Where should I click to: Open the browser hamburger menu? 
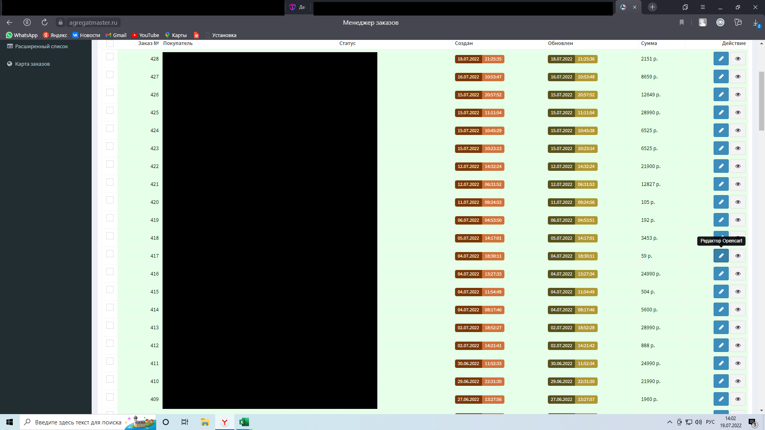pos(703,7)
